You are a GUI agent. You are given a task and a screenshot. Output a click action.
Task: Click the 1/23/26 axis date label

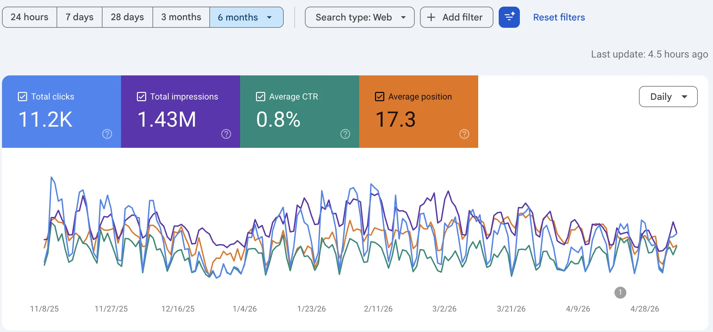pos(312,309)
